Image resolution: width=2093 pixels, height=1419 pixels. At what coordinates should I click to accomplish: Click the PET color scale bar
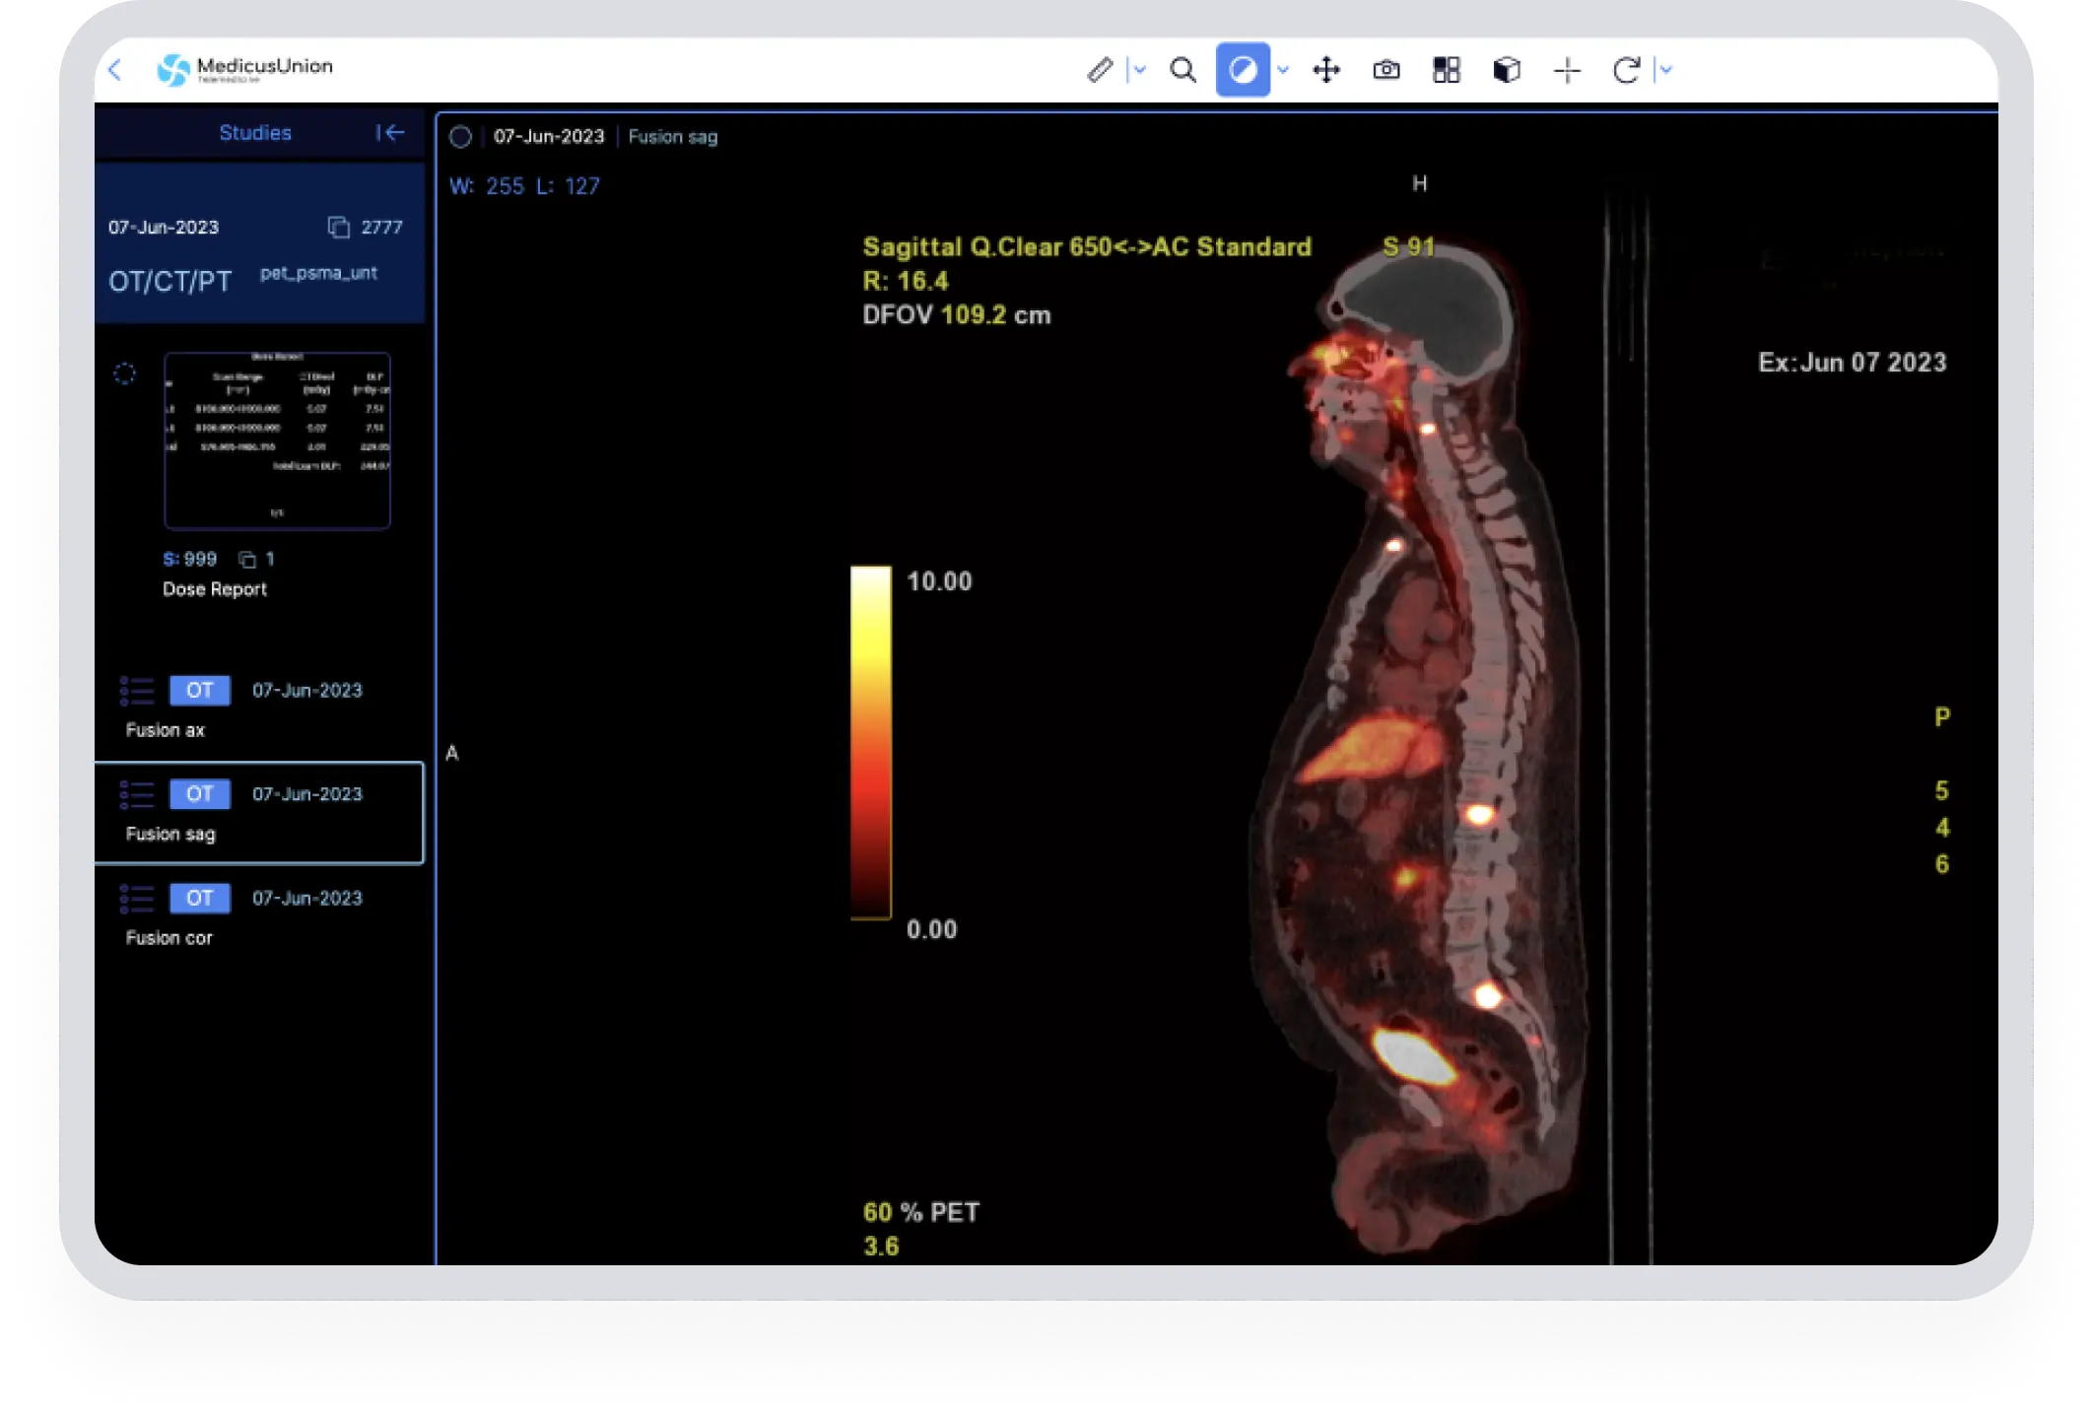tap(870, 742)
